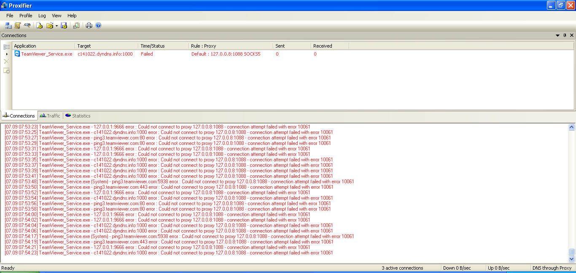Open the Profile menu

(26, 16)
